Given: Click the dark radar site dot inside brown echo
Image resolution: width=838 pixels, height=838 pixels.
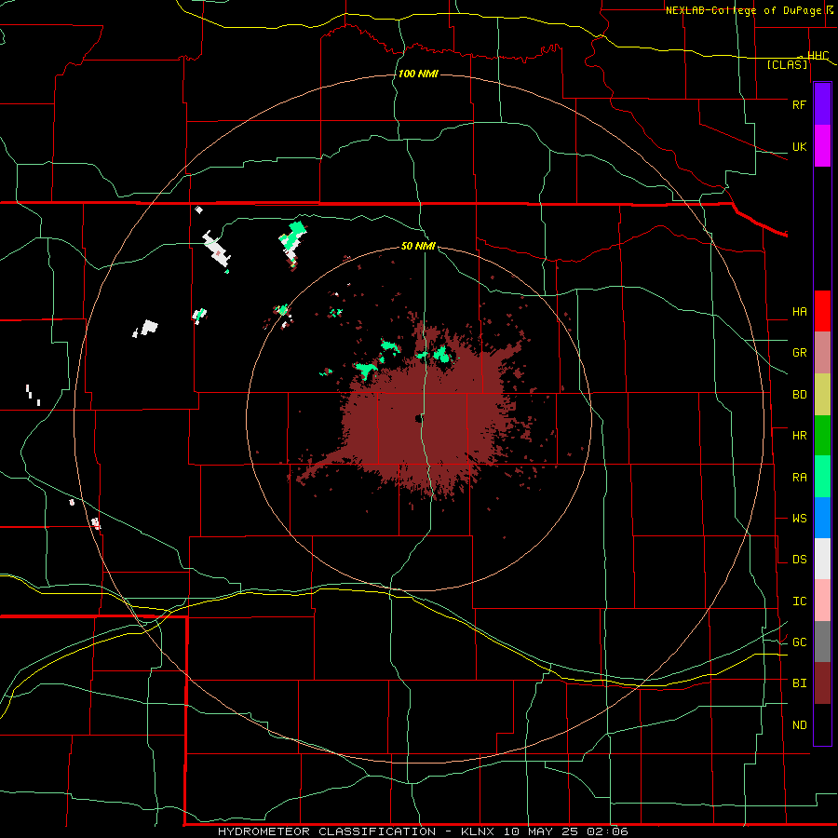Looking at the screenshot, I should [418, 419].
